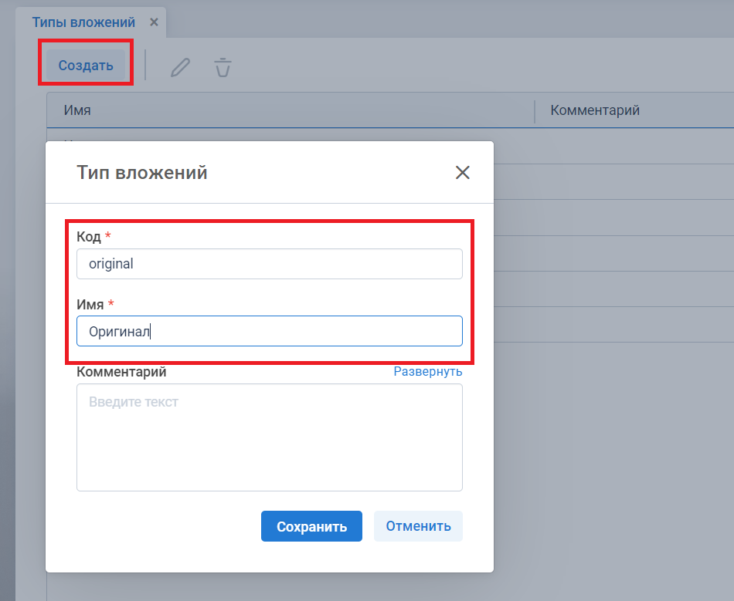Image resolution: width=734 pixels, height=601 pixels.
Task: Click the pencil edit icon
Action: pyautogui.click(x=180, y=67)
